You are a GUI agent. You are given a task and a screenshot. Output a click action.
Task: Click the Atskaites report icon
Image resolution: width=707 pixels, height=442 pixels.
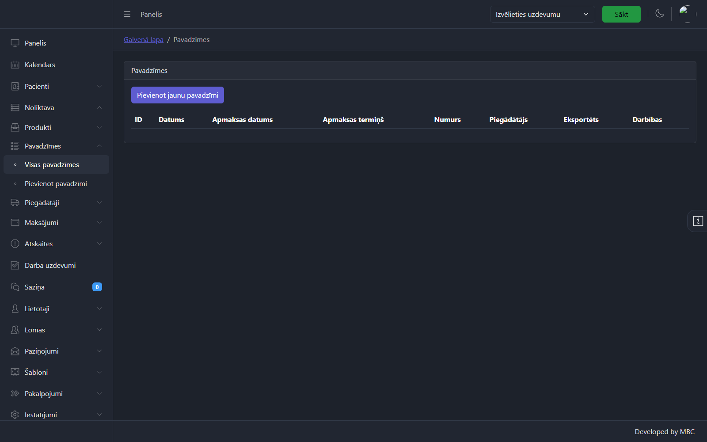(x=15, y=244)
